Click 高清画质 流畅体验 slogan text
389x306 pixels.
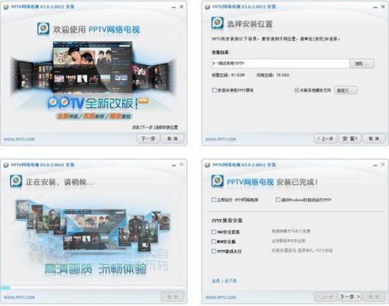point(95,269)
